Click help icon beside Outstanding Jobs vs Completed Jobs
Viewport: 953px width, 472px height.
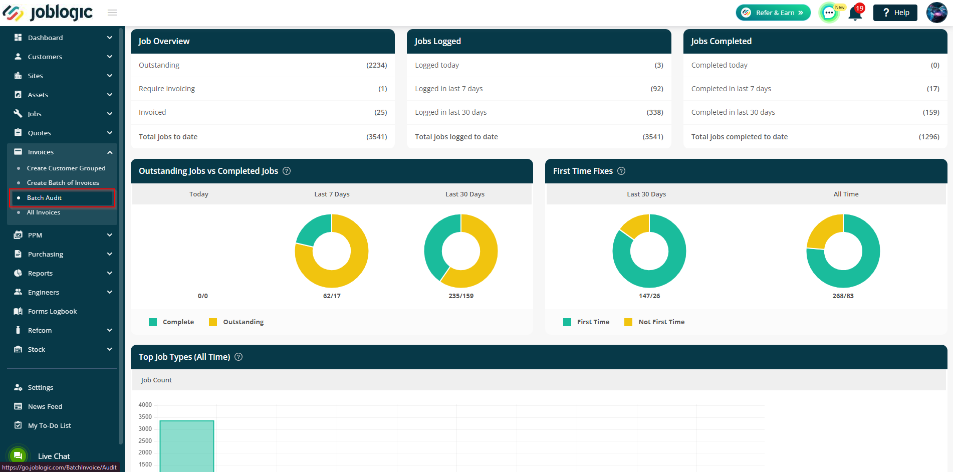coord(287,171)
